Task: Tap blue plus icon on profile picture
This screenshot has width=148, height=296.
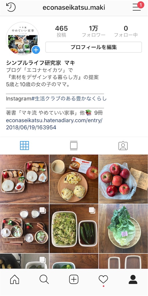Action: click(x=36, y=50)
